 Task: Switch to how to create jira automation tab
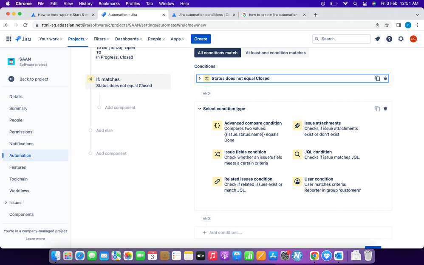click(274, 15)
